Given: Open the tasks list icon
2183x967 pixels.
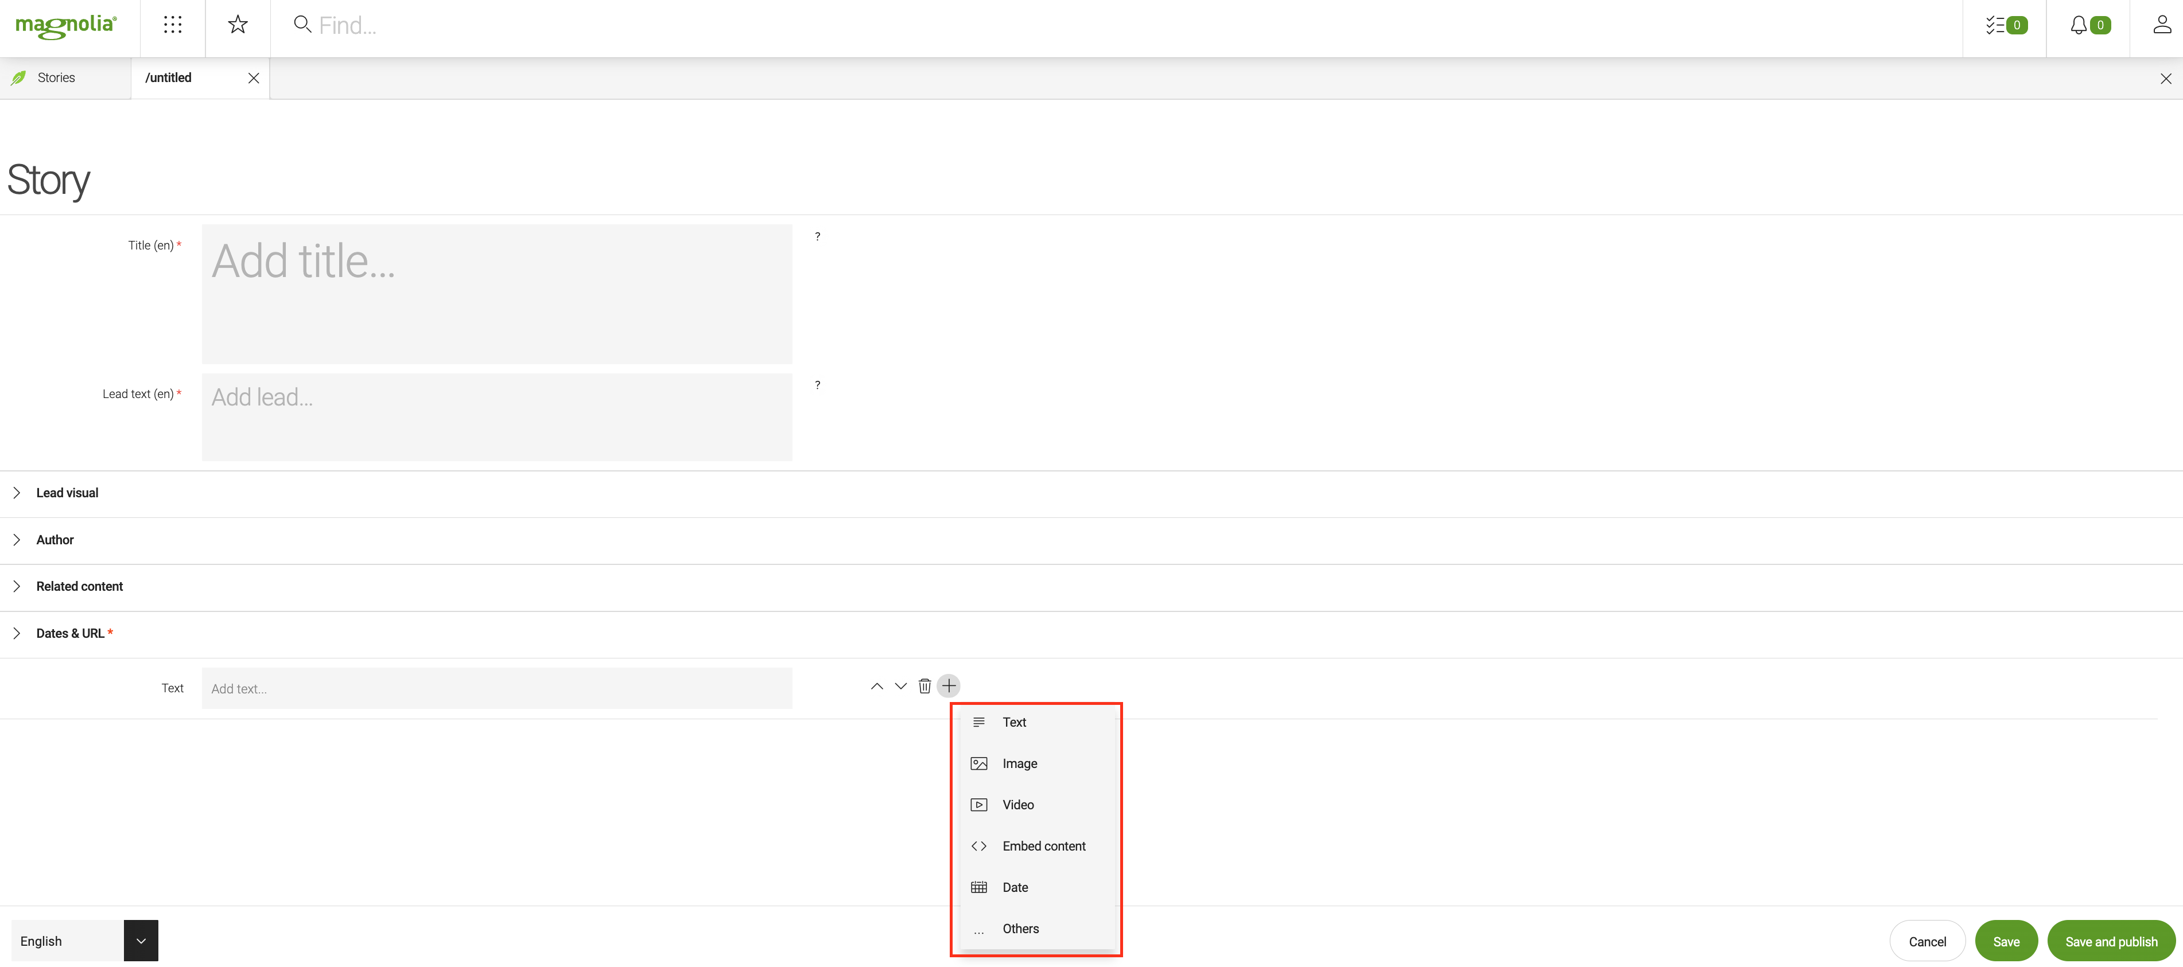Looking at the screenshot, I should (x=1995, y=25).
